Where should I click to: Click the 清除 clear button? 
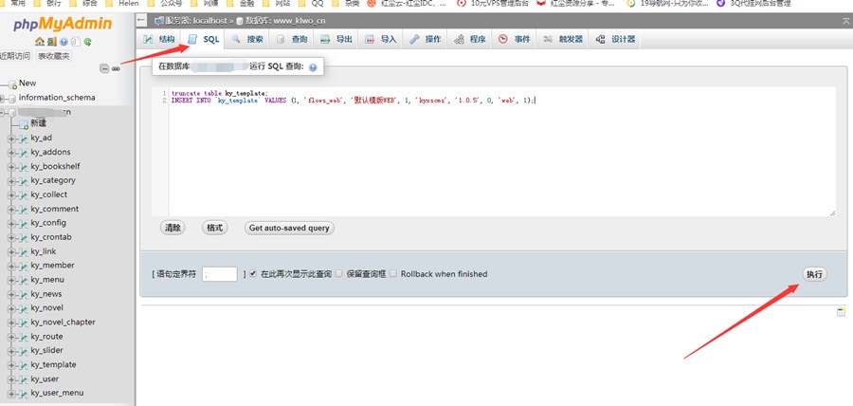point(172,228)
